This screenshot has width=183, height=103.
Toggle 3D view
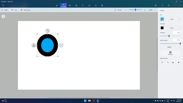tap(118, 10)
